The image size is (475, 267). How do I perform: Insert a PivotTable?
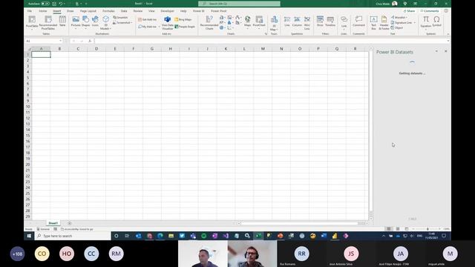tap(32, 22)
